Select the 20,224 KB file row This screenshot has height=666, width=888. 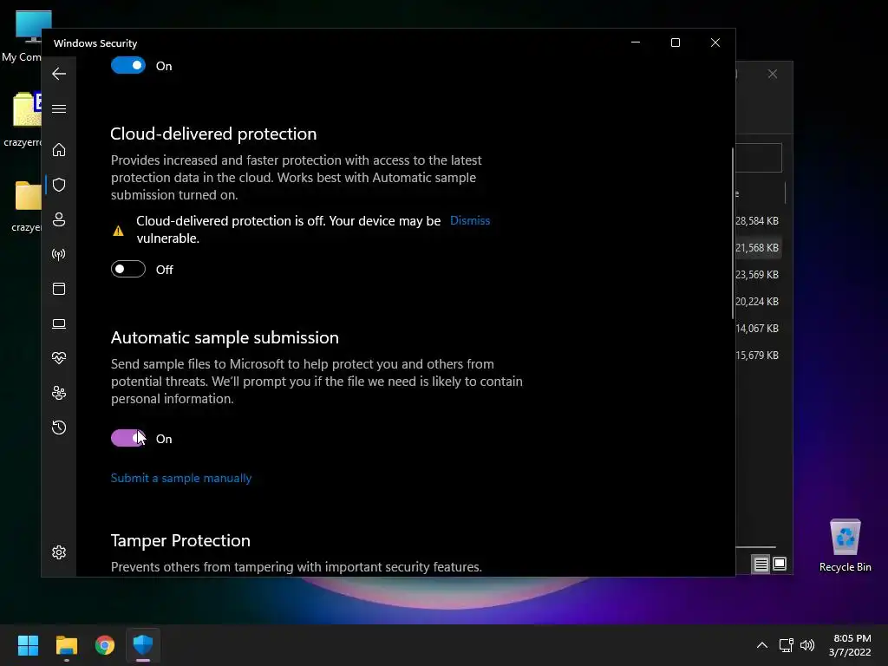[759, 301]
